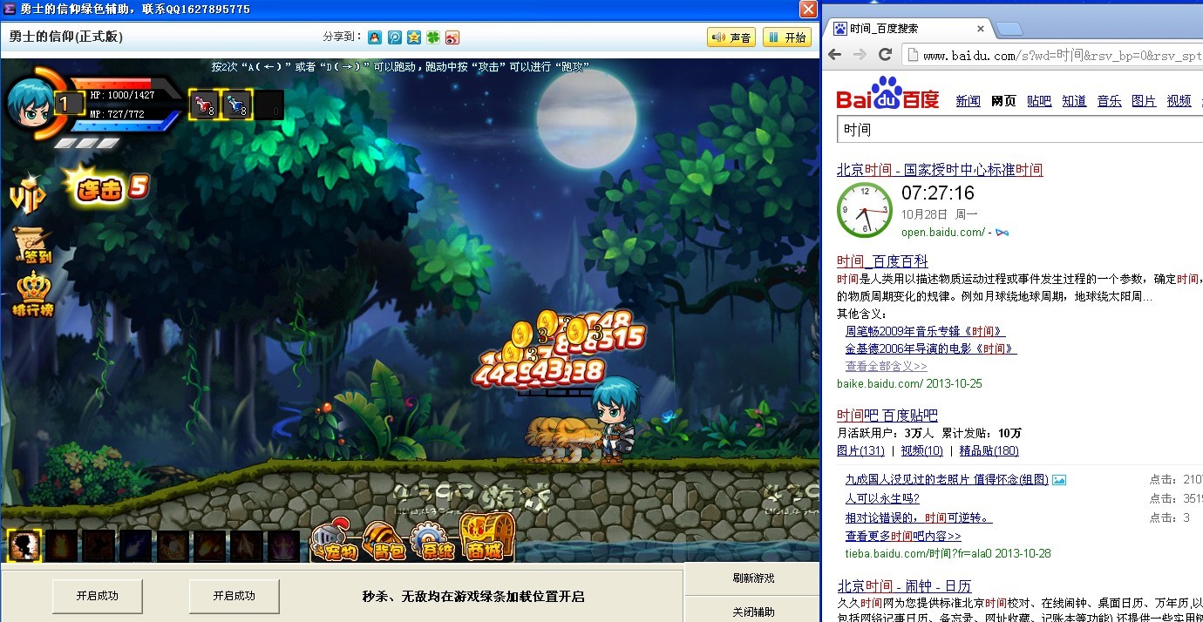Open a new browser tab
The height and width of the screenshot is (622, 1203).
pos(1010,29)
